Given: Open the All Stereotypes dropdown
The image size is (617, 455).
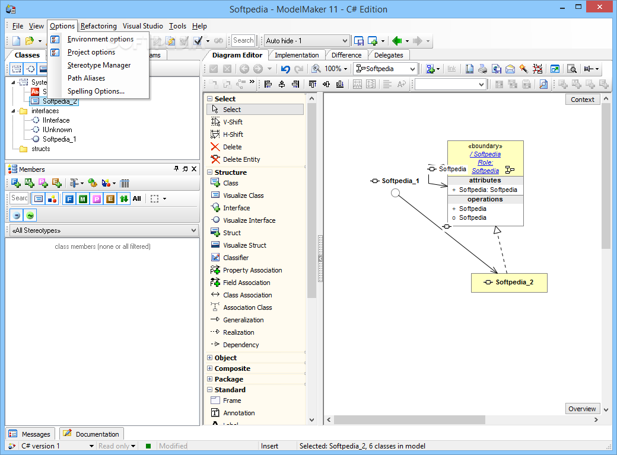Looking at the screenshot, I should (x=193, y=230).
